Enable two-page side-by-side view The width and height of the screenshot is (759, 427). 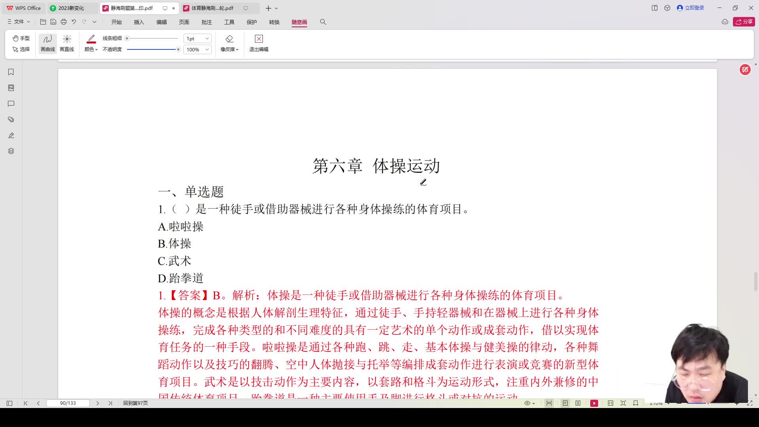[x=578, y=403]
